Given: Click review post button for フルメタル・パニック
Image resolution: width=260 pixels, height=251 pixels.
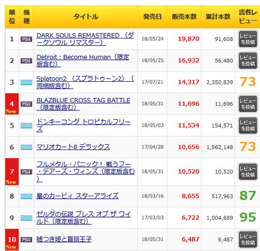Looking at the screenshot, I should click(x=248, y=171).
